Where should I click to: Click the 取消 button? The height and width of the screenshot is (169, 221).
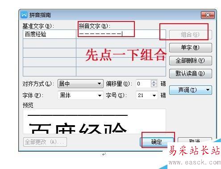(x=195, y=141)
